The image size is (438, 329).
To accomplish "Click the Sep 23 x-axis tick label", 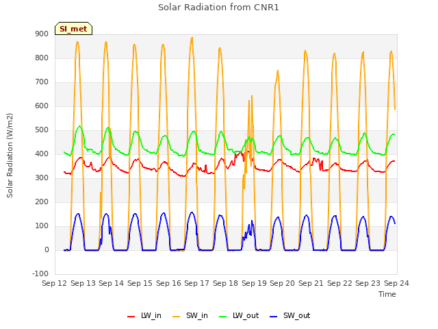I will click(368, 283).
